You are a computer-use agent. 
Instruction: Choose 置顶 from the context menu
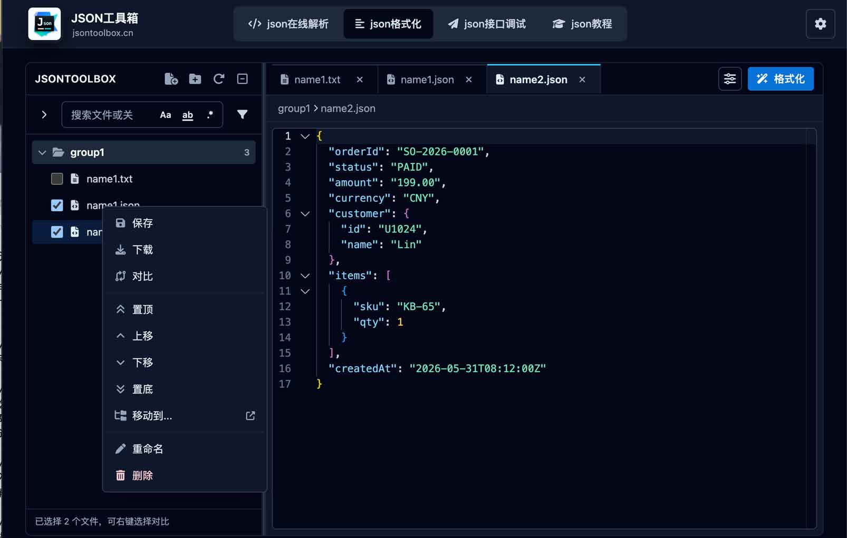pyautogui.click(x=185, y=309)
